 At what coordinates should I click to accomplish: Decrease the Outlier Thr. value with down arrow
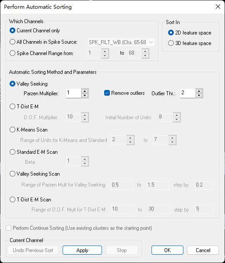point(199,95)
